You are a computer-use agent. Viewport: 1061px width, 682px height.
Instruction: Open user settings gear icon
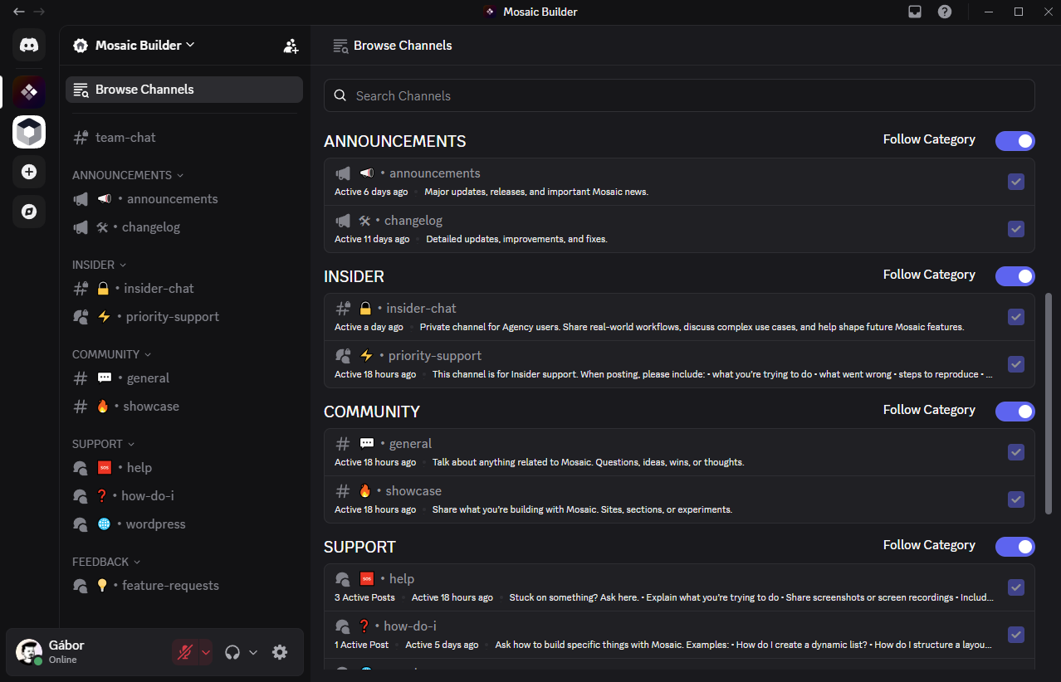pos(280,652)
